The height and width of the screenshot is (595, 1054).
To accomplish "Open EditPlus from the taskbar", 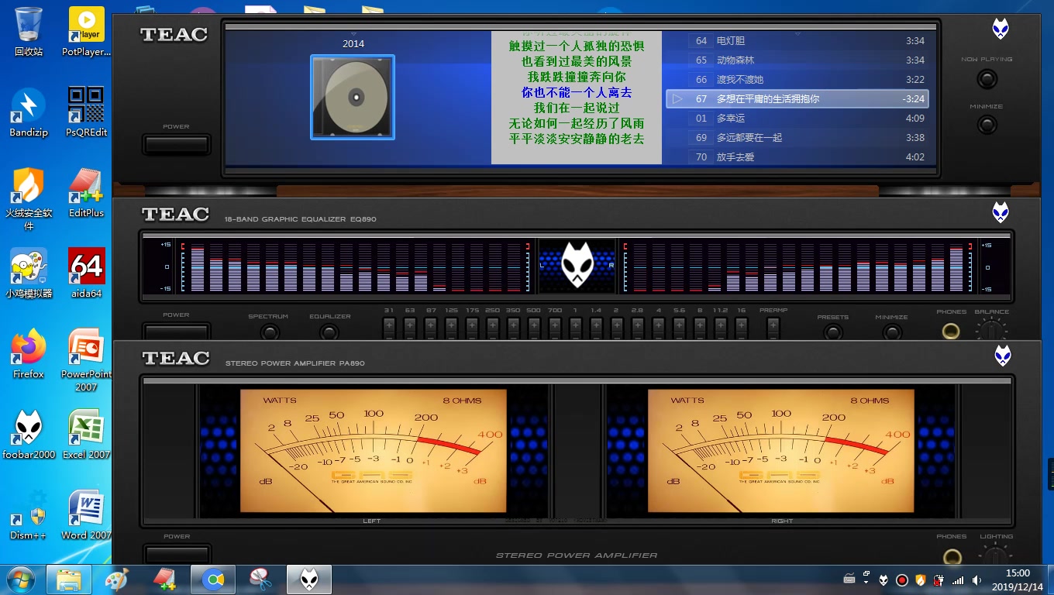I will point(165,580).
